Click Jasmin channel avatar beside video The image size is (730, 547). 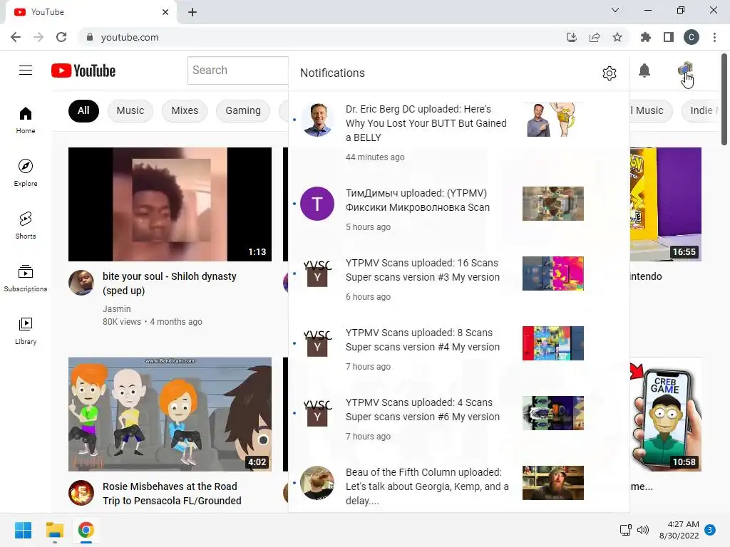click(x=81, y=282)
